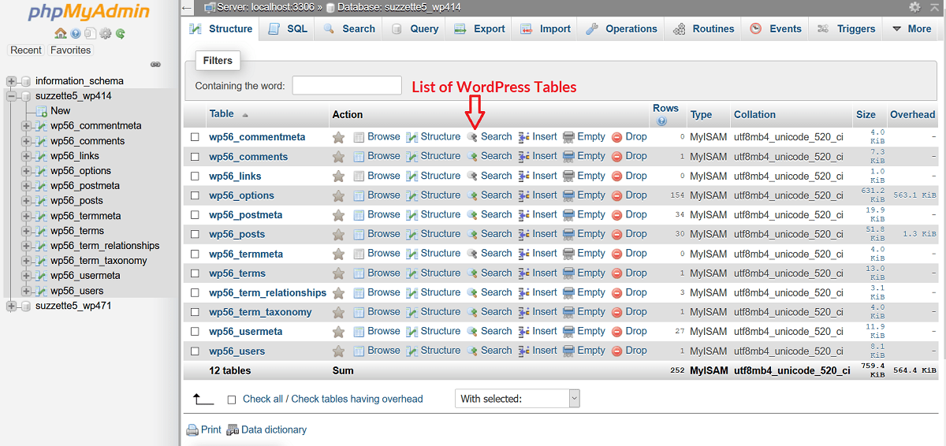
Task: Switch to the Export tab
Action: 479,28
